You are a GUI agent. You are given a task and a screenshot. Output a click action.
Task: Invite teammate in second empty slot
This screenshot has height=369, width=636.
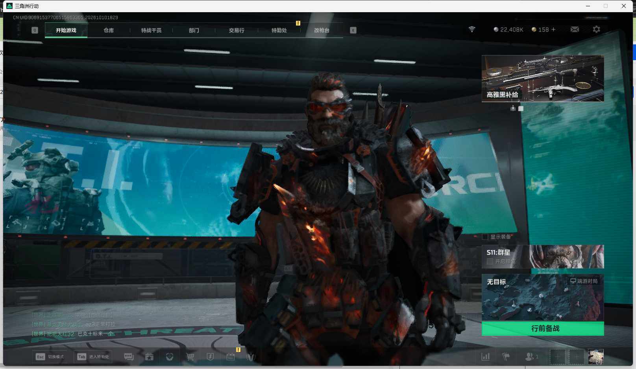tap(577, 357)
